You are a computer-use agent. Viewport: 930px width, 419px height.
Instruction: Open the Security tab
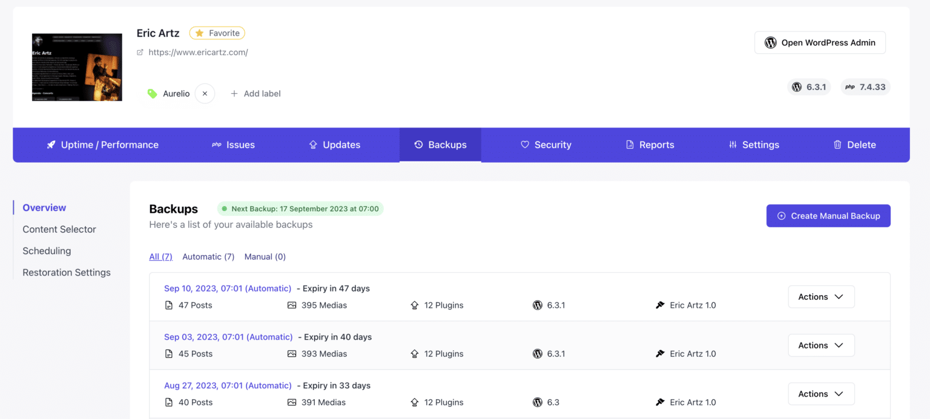(x=546, y=145)
